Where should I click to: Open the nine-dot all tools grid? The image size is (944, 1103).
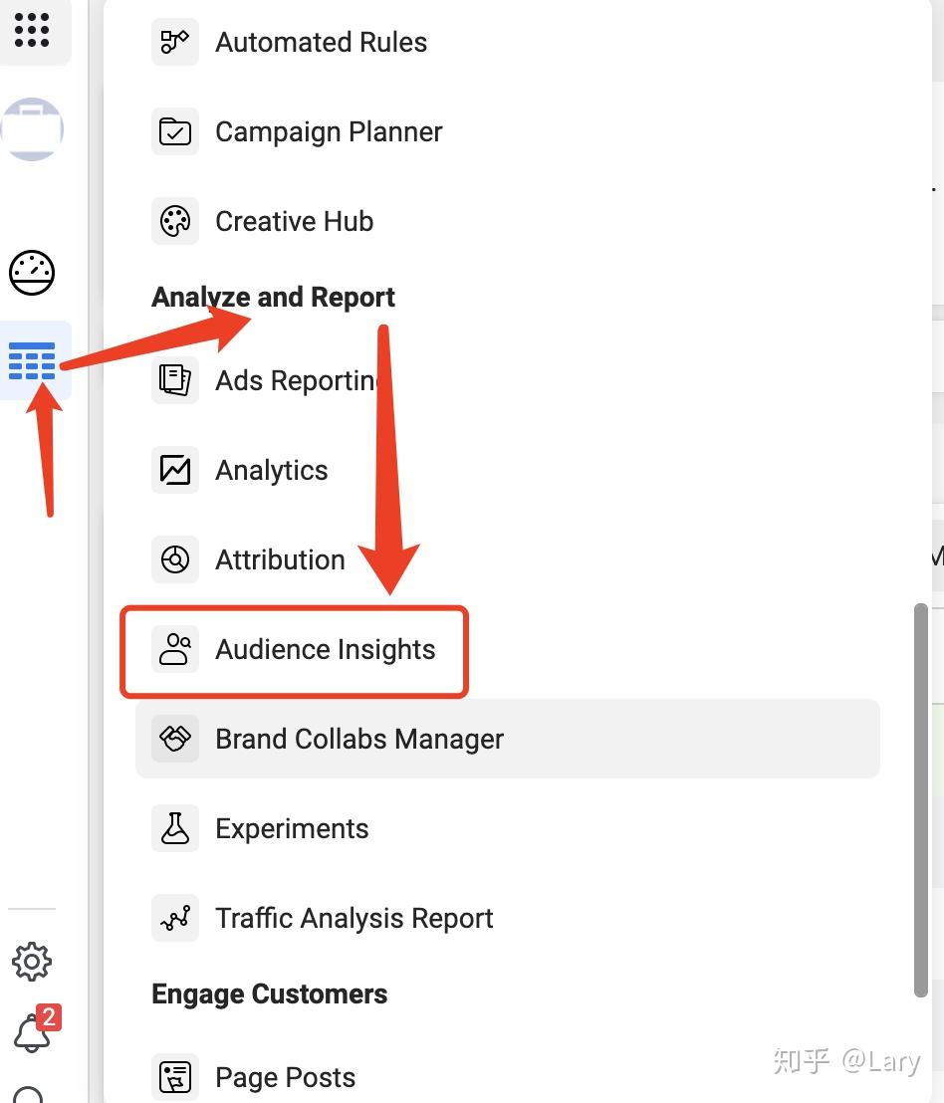pos(32,30)
